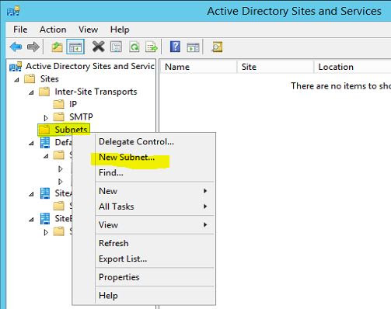Open the View submenu in context menu
Image resolution: width=391 pixels, height=309 pixels.
pos(155,224)
